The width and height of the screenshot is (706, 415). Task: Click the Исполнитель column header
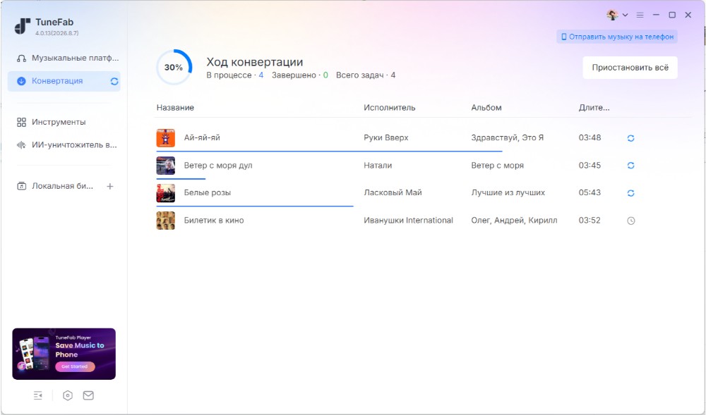click(390, 108)
